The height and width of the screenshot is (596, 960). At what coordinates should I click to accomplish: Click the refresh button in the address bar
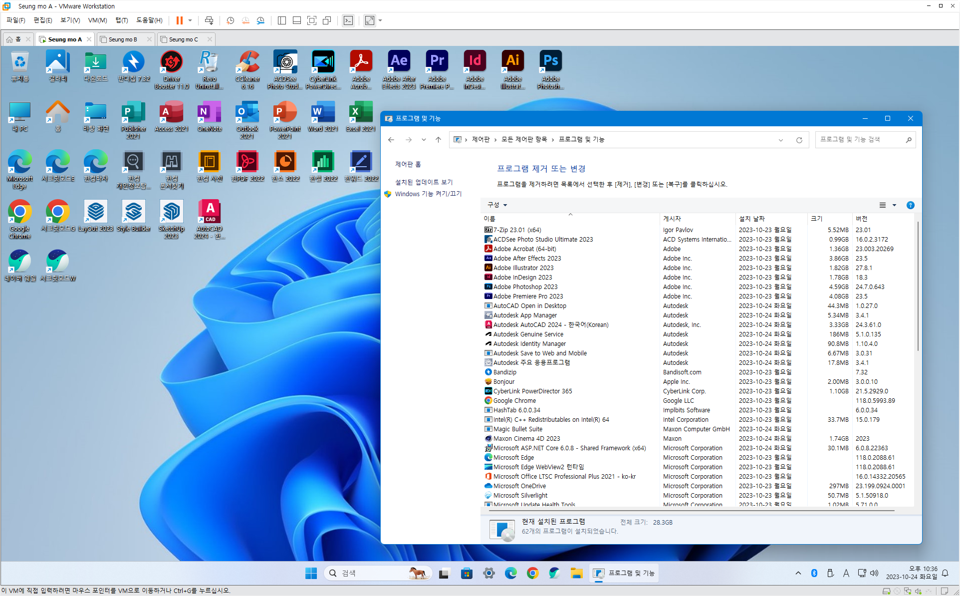(x=799, y=140)
